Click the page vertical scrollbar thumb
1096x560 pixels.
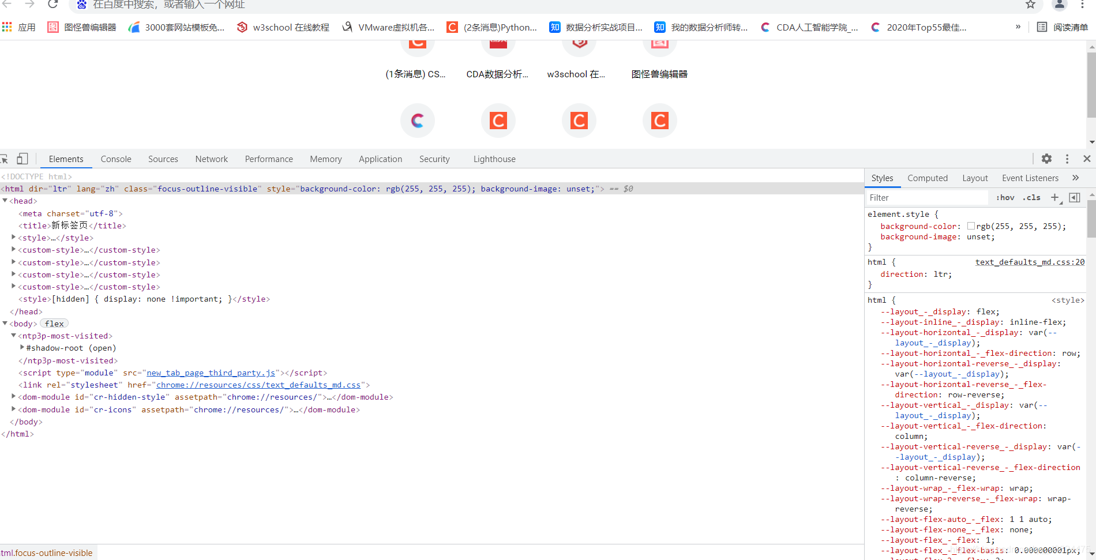click(1091, 84)
